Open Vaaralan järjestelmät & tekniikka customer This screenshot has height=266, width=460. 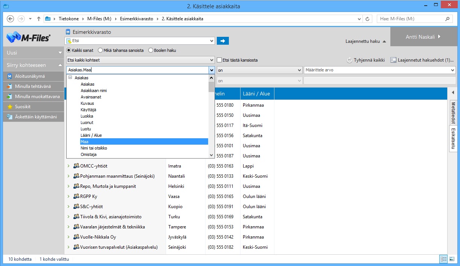pyautogui.click(x=113, y=227)
